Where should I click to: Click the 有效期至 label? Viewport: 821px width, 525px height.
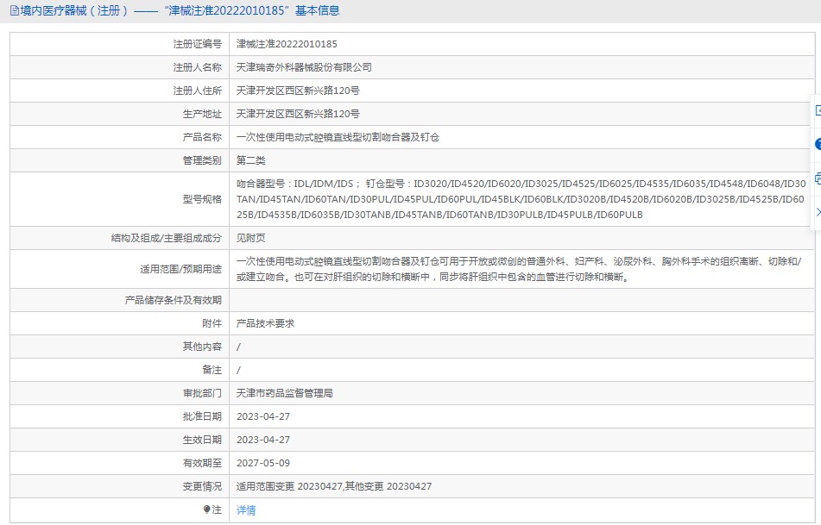click(202, 463)
